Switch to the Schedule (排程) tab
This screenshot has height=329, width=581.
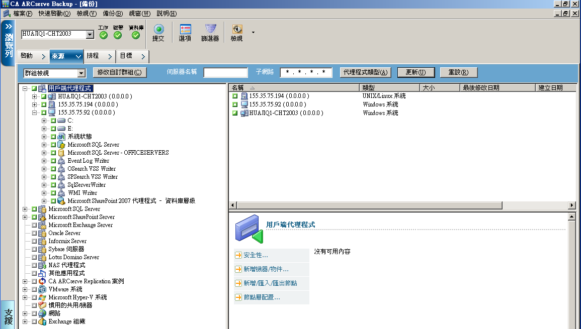99,56
